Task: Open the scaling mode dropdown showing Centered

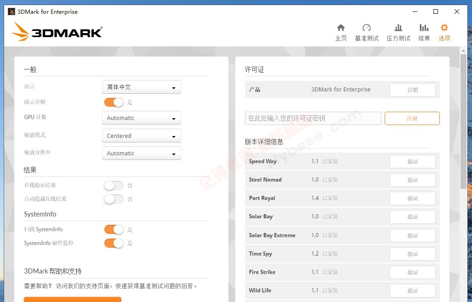Action: [141, 136]
